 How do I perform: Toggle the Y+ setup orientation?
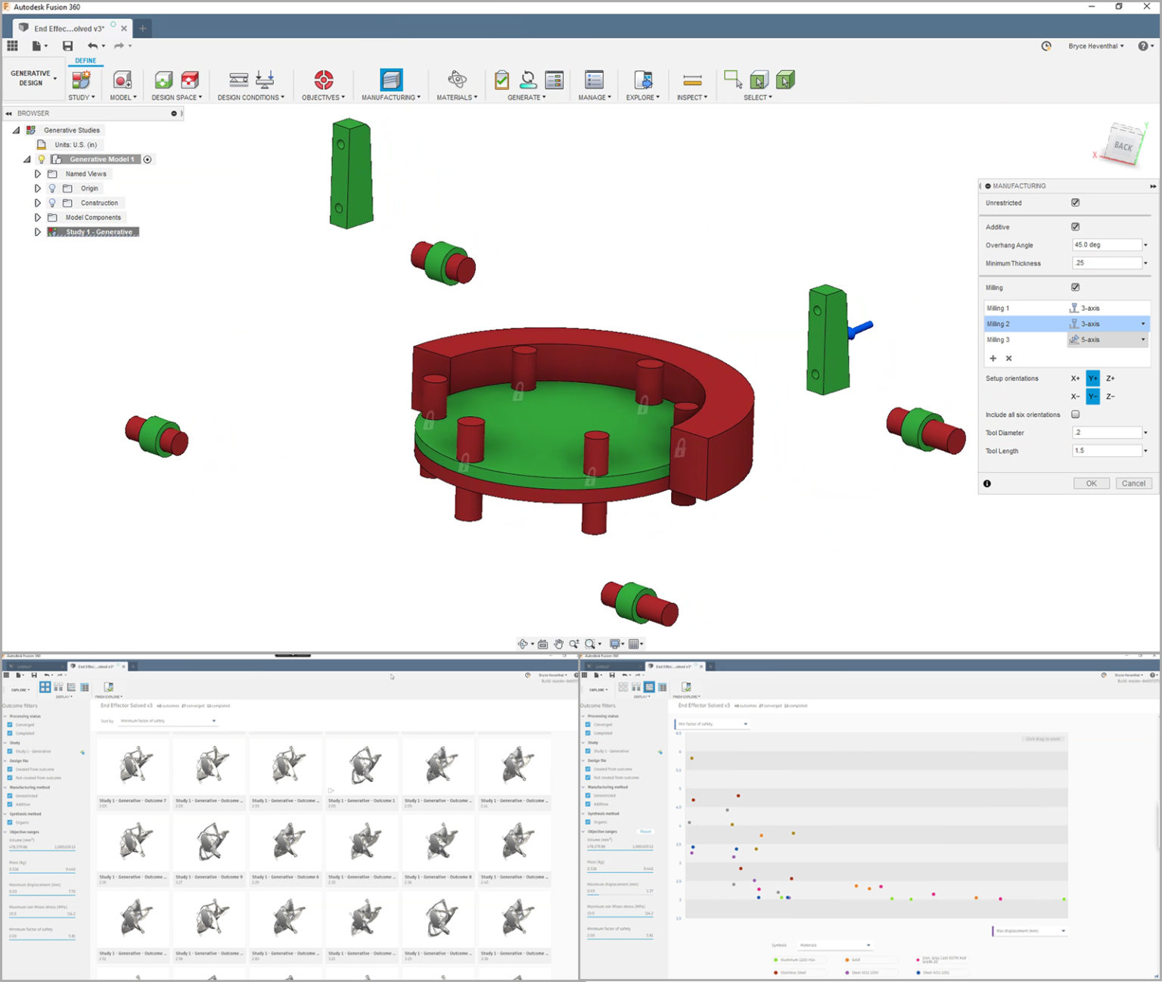1092,378
